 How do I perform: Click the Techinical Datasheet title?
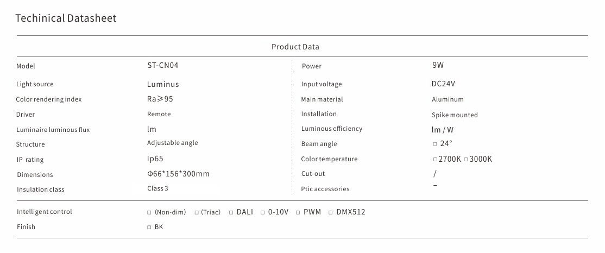tap(66, 18)
